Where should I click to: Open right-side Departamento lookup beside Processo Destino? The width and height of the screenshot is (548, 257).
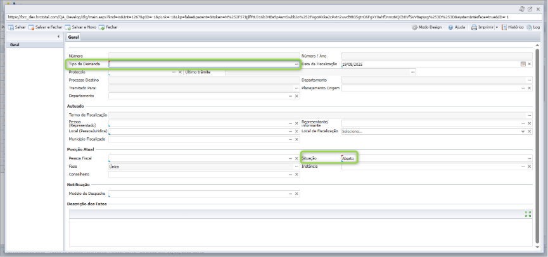(530, 80)
